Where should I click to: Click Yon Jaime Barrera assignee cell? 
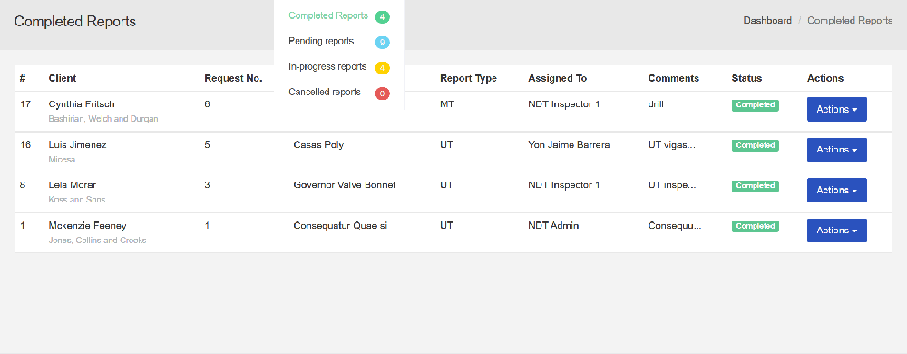[x=569, y=145]
